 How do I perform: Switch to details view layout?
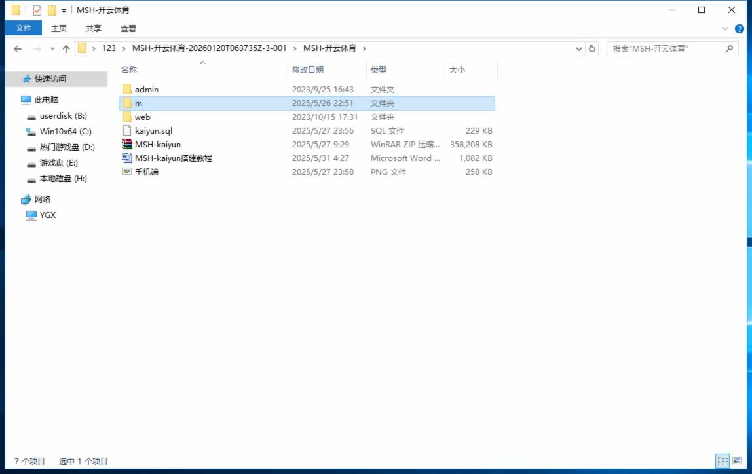723,462
